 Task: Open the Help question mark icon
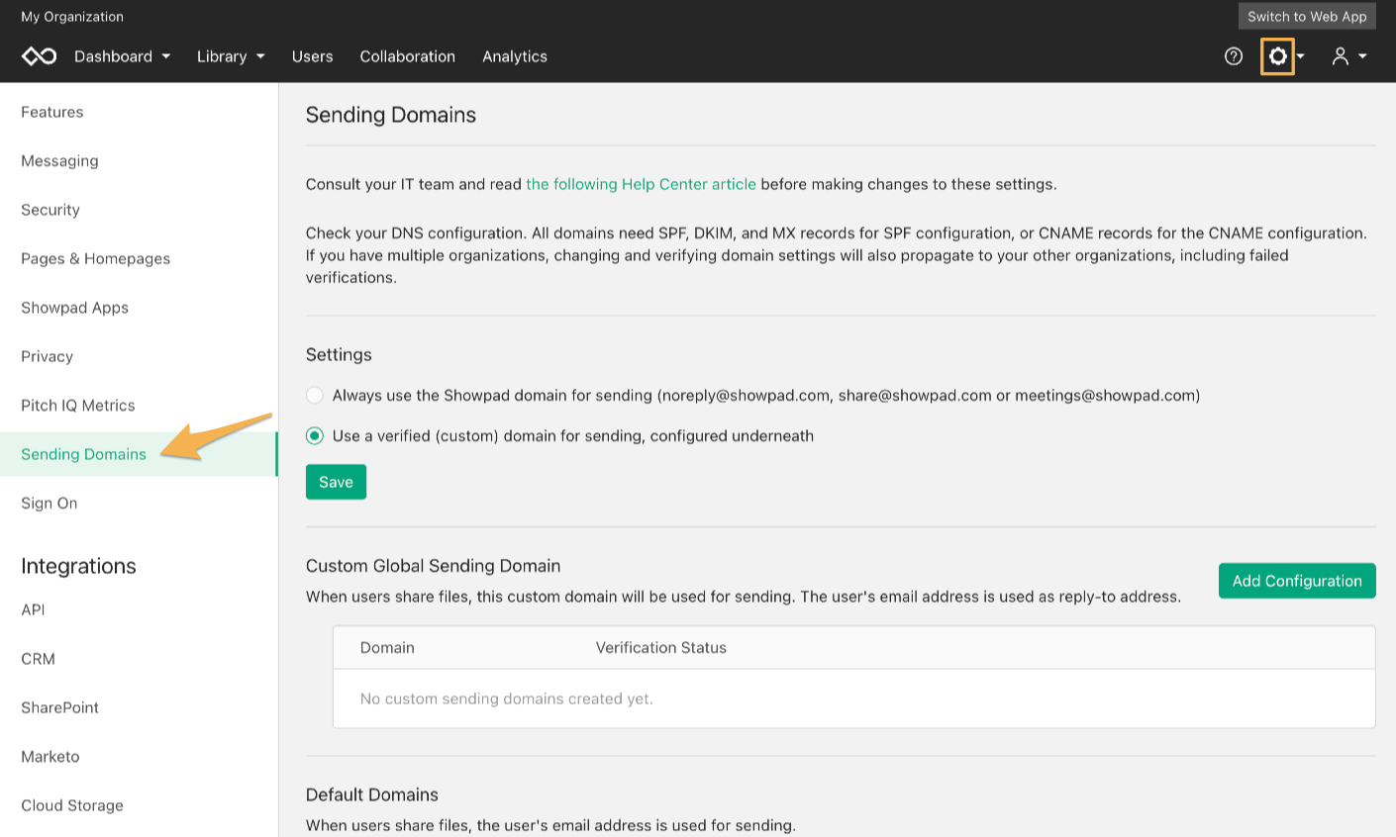coord(1233,56)
